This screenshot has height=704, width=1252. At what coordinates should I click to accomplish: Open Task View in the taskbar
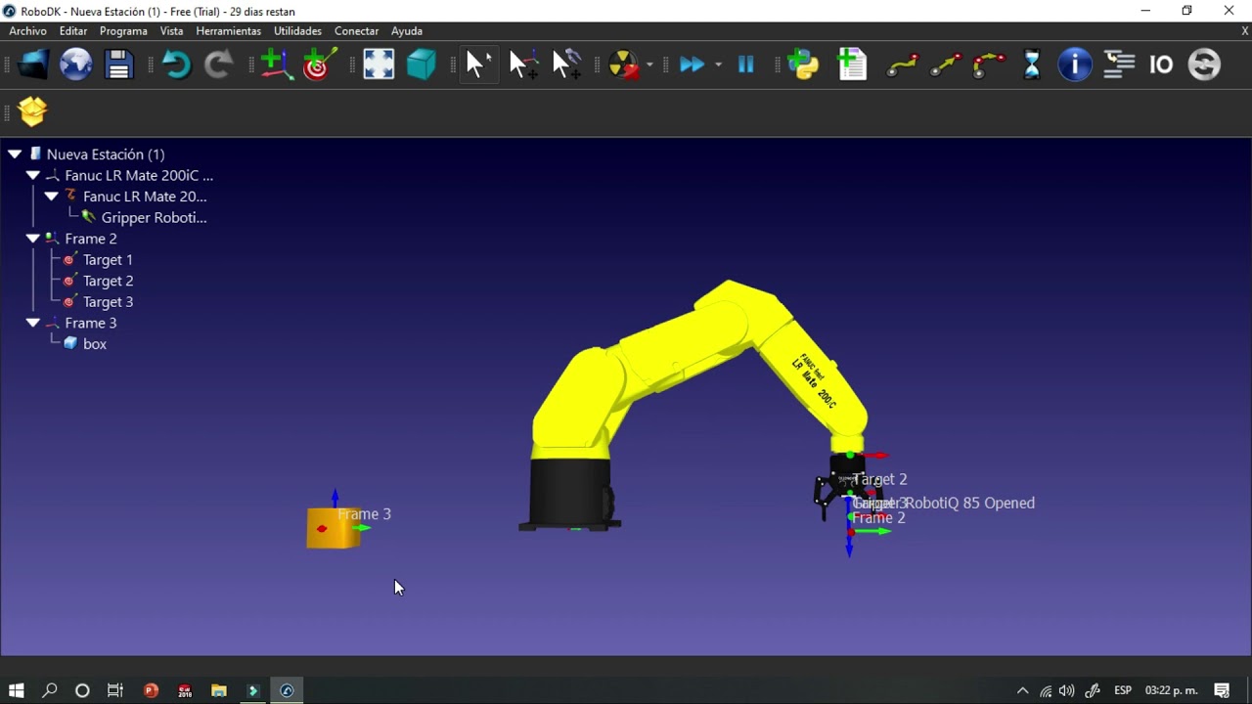point(114,690)
